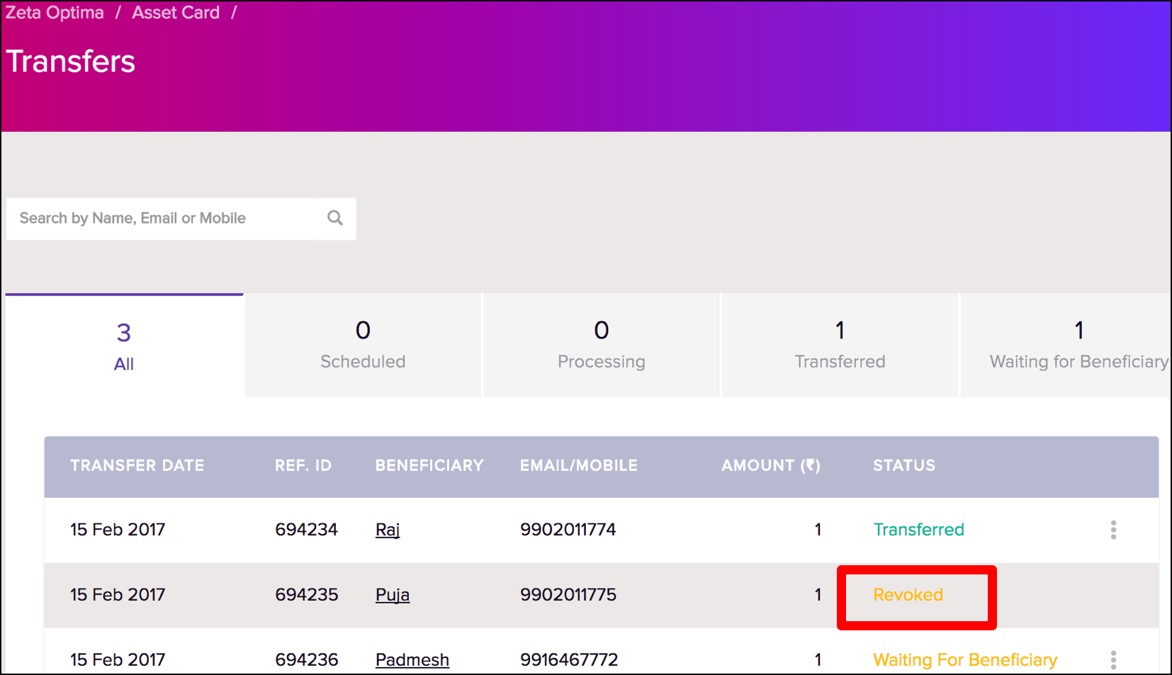This screenshot has height=675, width=1172.
Task: Click the Ref. ID column header
Action: click(x=303, y=465)
